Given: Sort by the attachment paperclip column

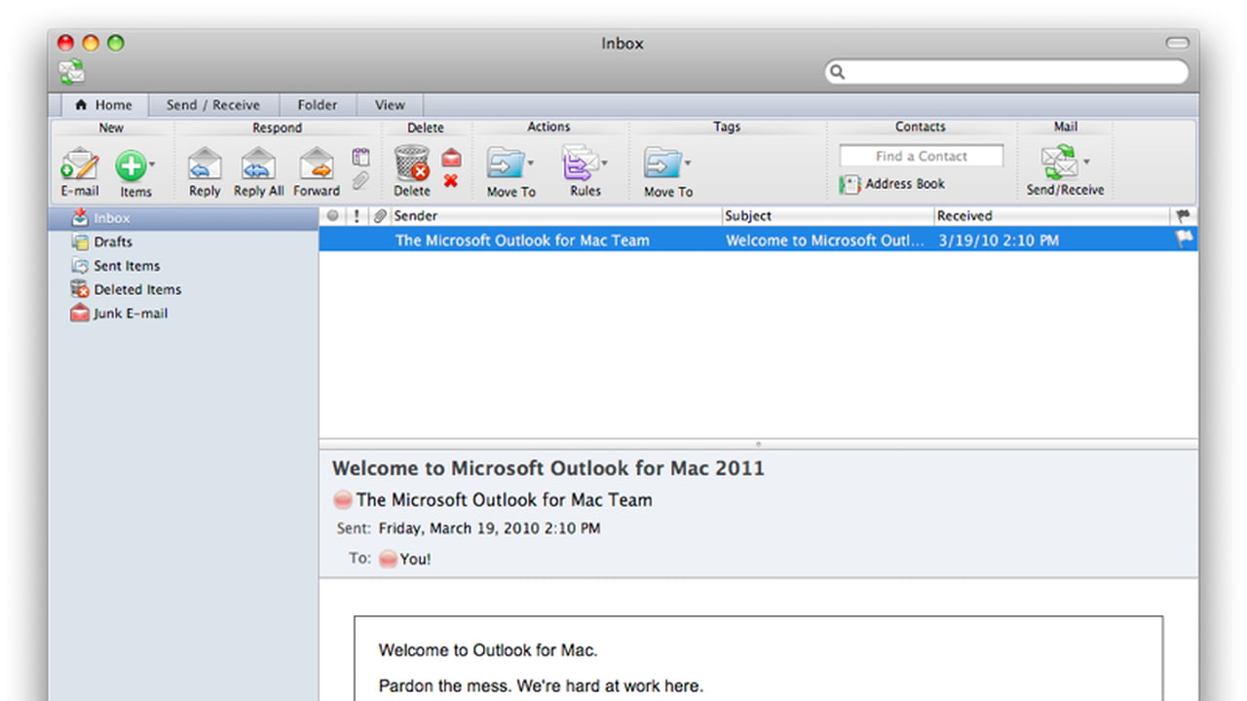Looking at the screenshot, I should coord(380,216).
